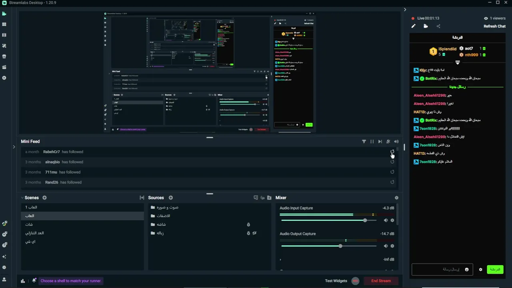Viewport: 512px width, 288px height.
Task: Edit stream info with the pencil icon
Action: tap(414, 26)
